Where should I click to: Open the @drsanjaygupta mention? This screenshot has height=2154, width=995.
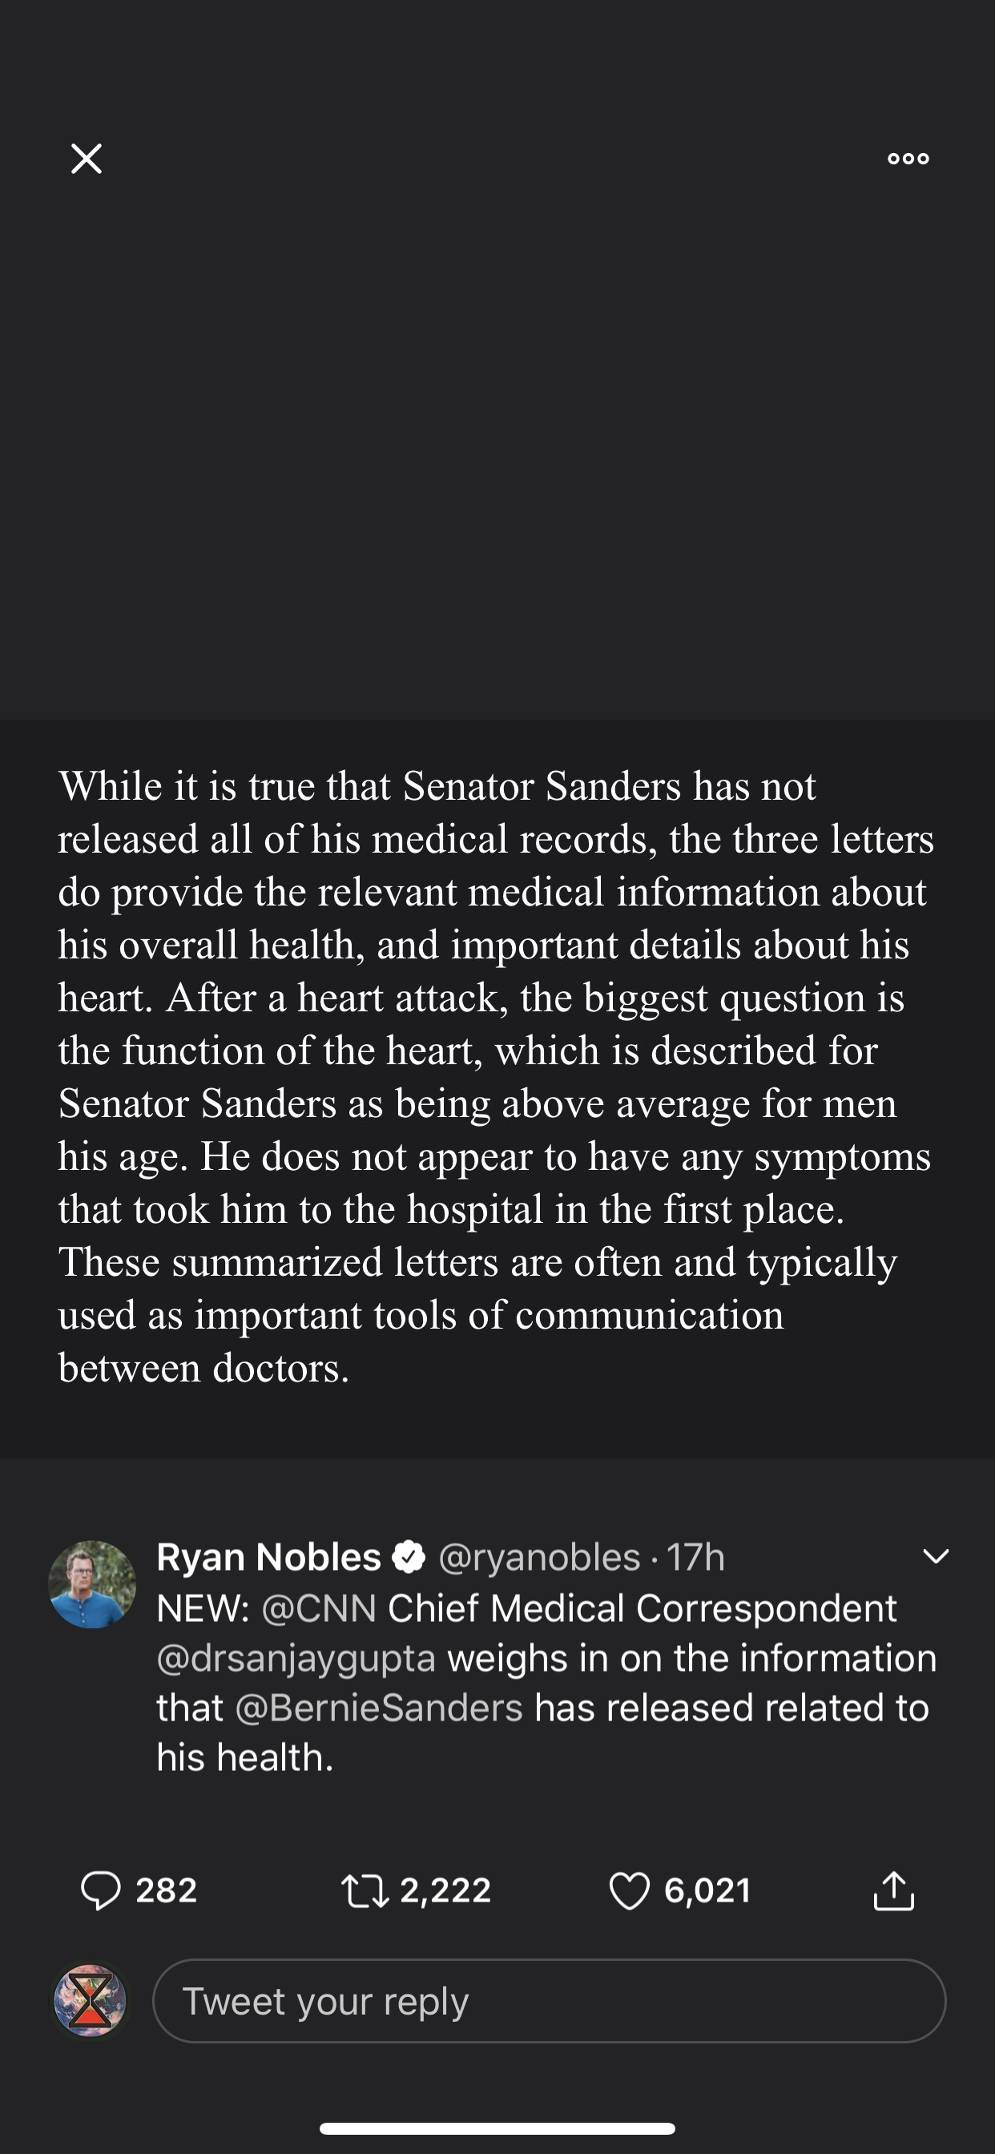coord(296,1658)
